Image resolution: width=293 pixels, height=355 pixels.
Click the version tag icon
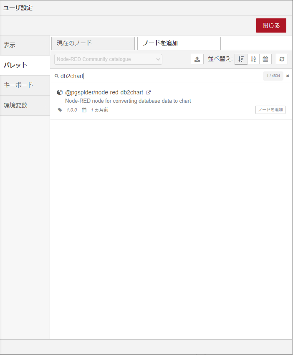(x=60, y=110)
